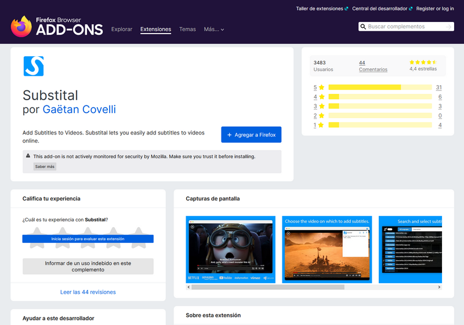Open the first screenshot with goggles character
The height and width of the screenshot is (325, 464).
[x=230, y=250]
